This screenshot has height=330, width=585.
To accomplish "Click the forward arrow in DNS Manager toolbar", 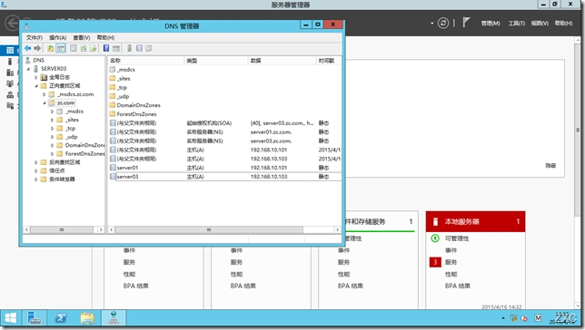I will point(37,48).
